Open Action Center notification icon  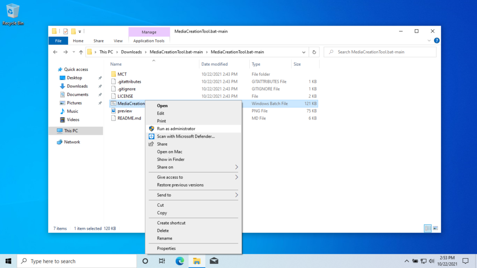point(465,261)
